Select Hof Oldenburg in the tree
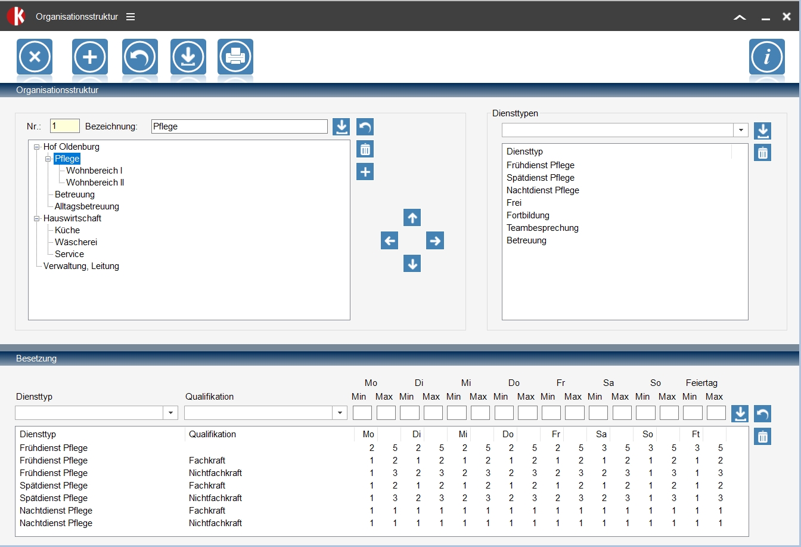Screen dimensions: 801x547 tap(72, 147)
